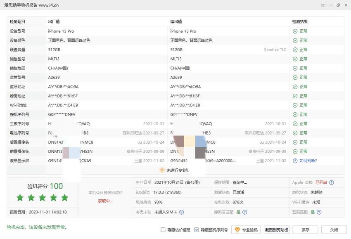The height and width of the screenshot is (239, 351).
Task: Click charge count 878次
Action: point(238,202)
